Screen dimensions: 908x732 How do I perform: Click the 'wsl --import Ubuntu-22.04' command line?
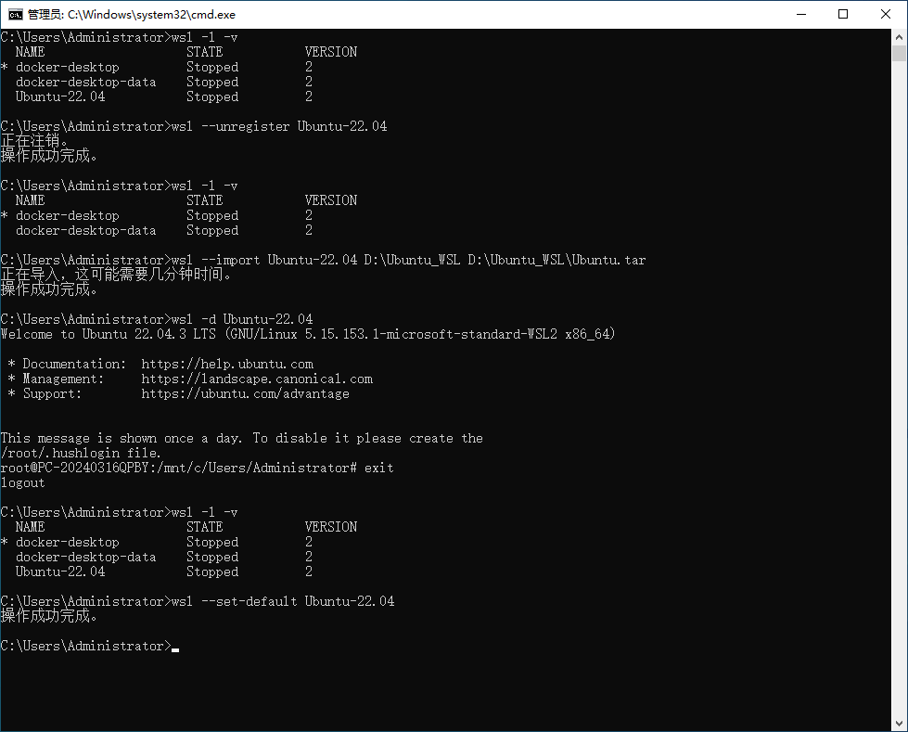(323, 260)
